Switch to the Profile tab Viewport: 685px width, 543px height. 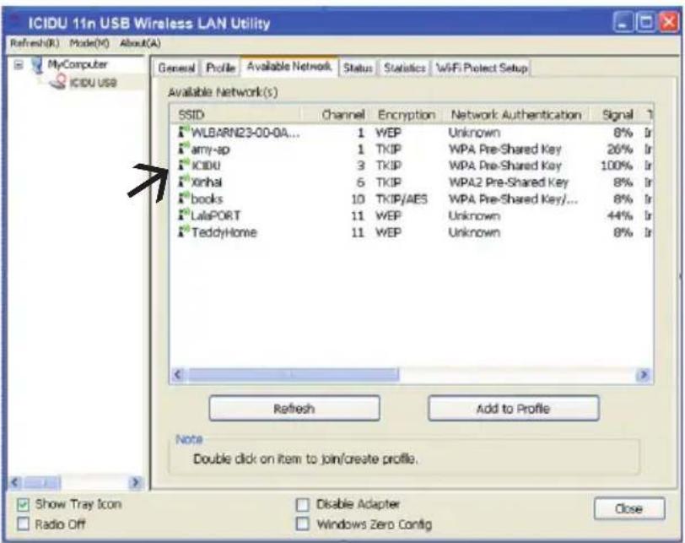point(221,68)
